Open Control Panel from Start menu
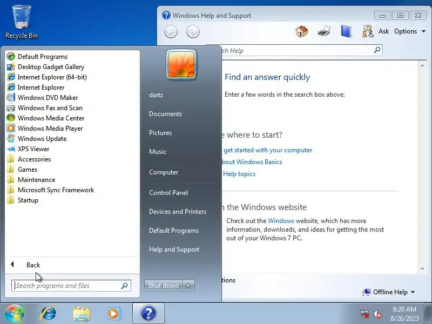 pos(168,193)
